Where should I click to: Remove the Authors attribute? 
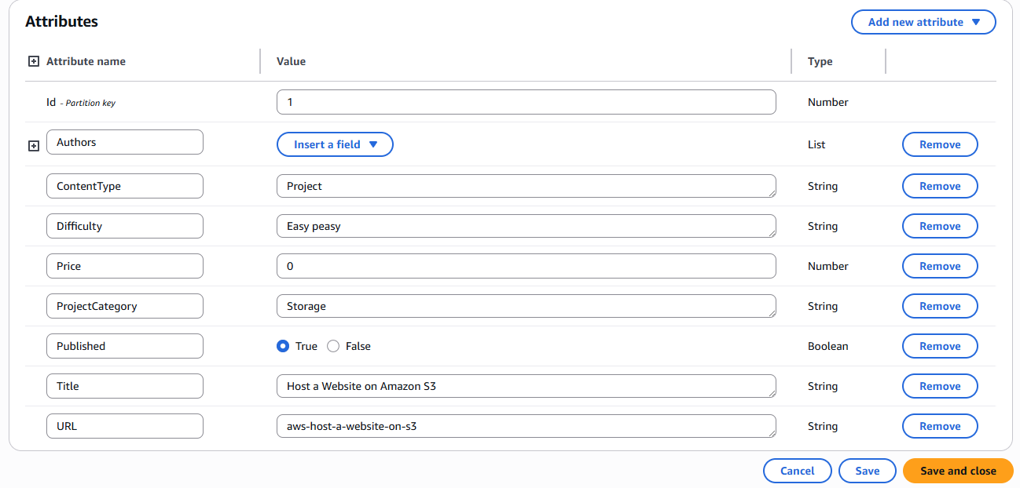[939, 144]
